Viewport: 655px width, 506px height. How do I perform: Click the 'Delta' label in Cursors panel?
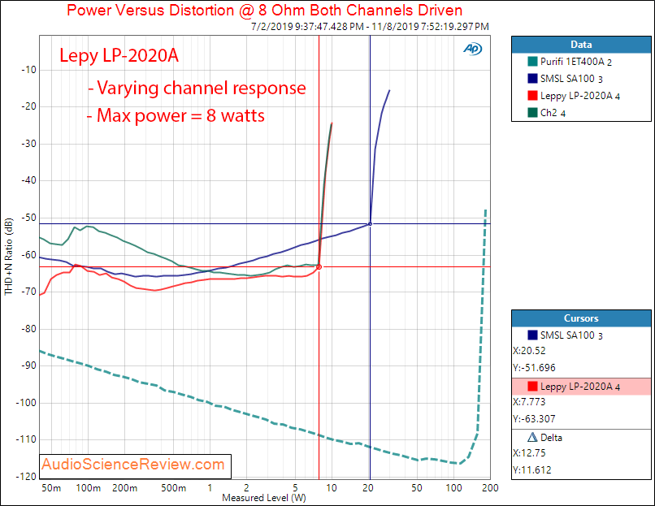pos(552,438)
